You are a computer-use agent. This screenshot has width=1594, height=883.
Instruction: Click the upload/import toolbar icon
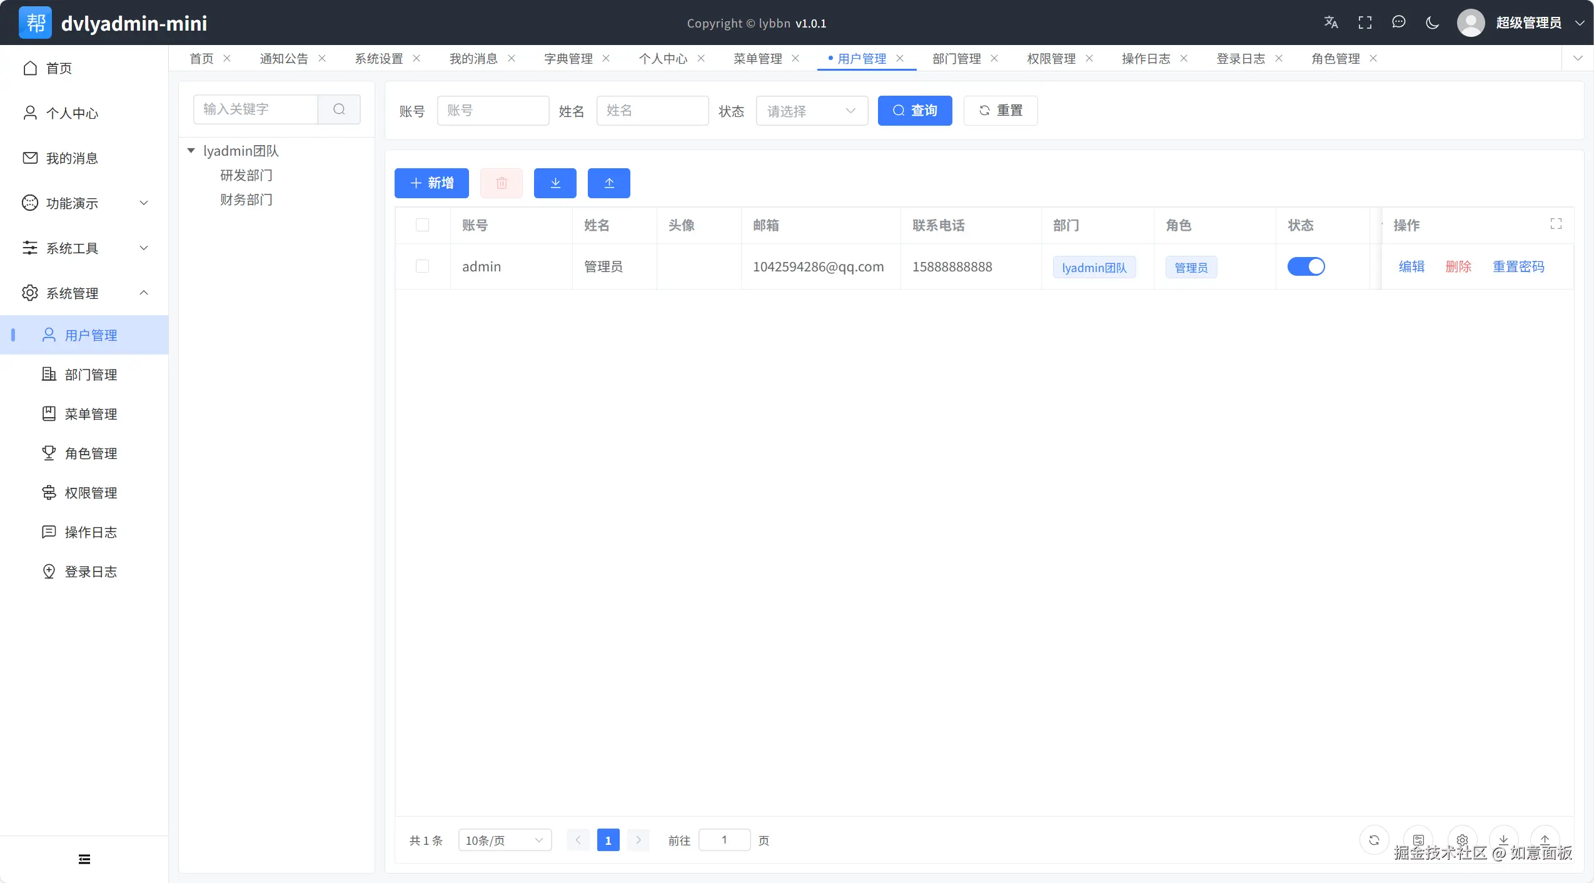(x=608, y=183)
